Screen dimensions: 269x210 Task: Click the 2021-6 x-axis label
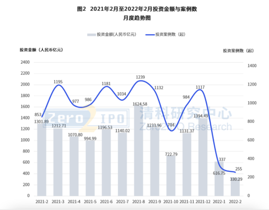coord(107,201)
